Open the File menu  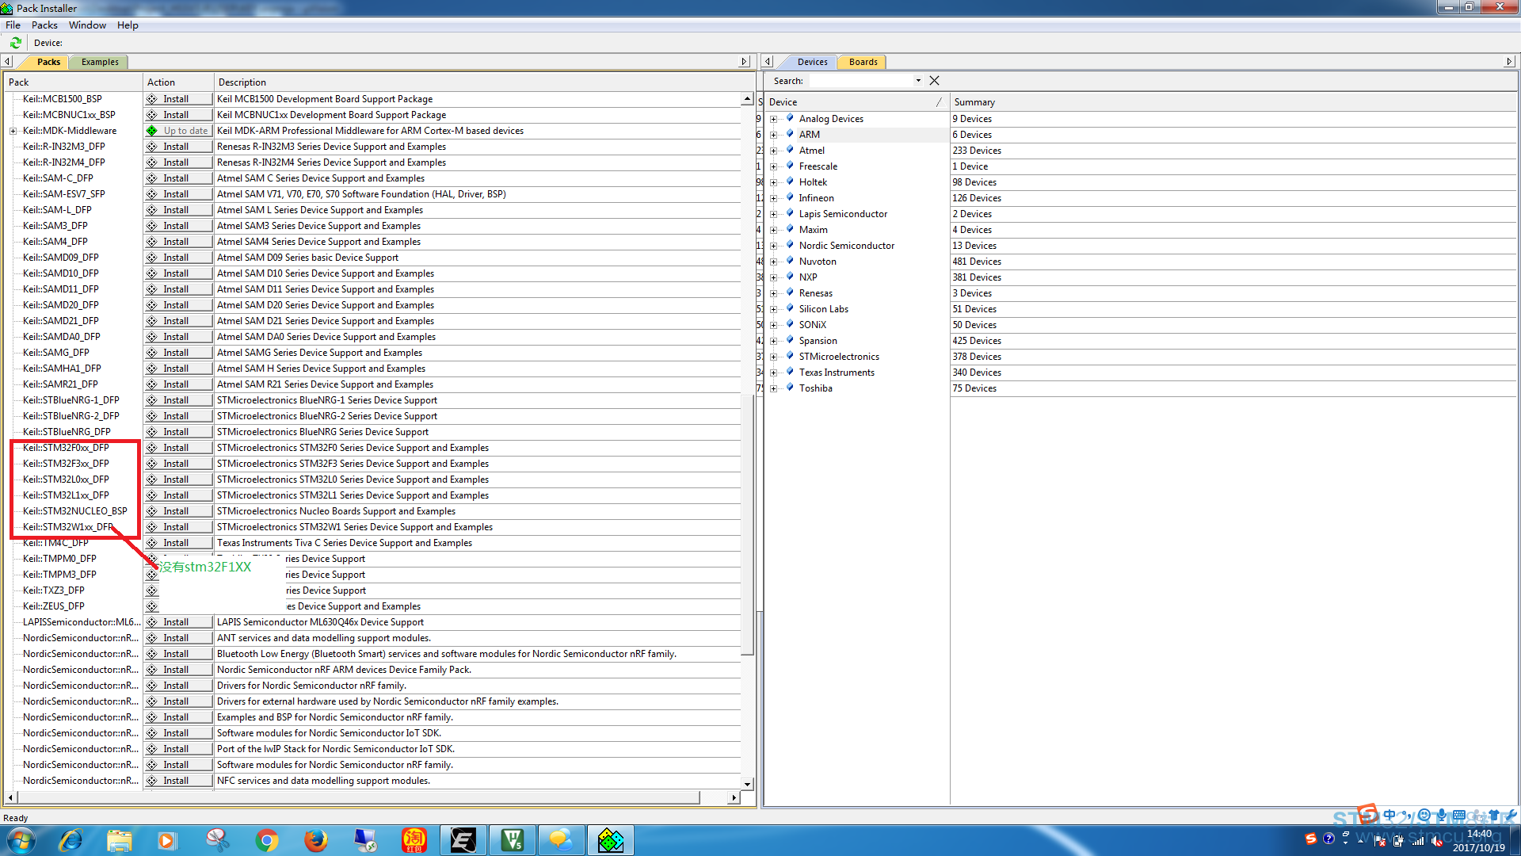tap(13, 25)
